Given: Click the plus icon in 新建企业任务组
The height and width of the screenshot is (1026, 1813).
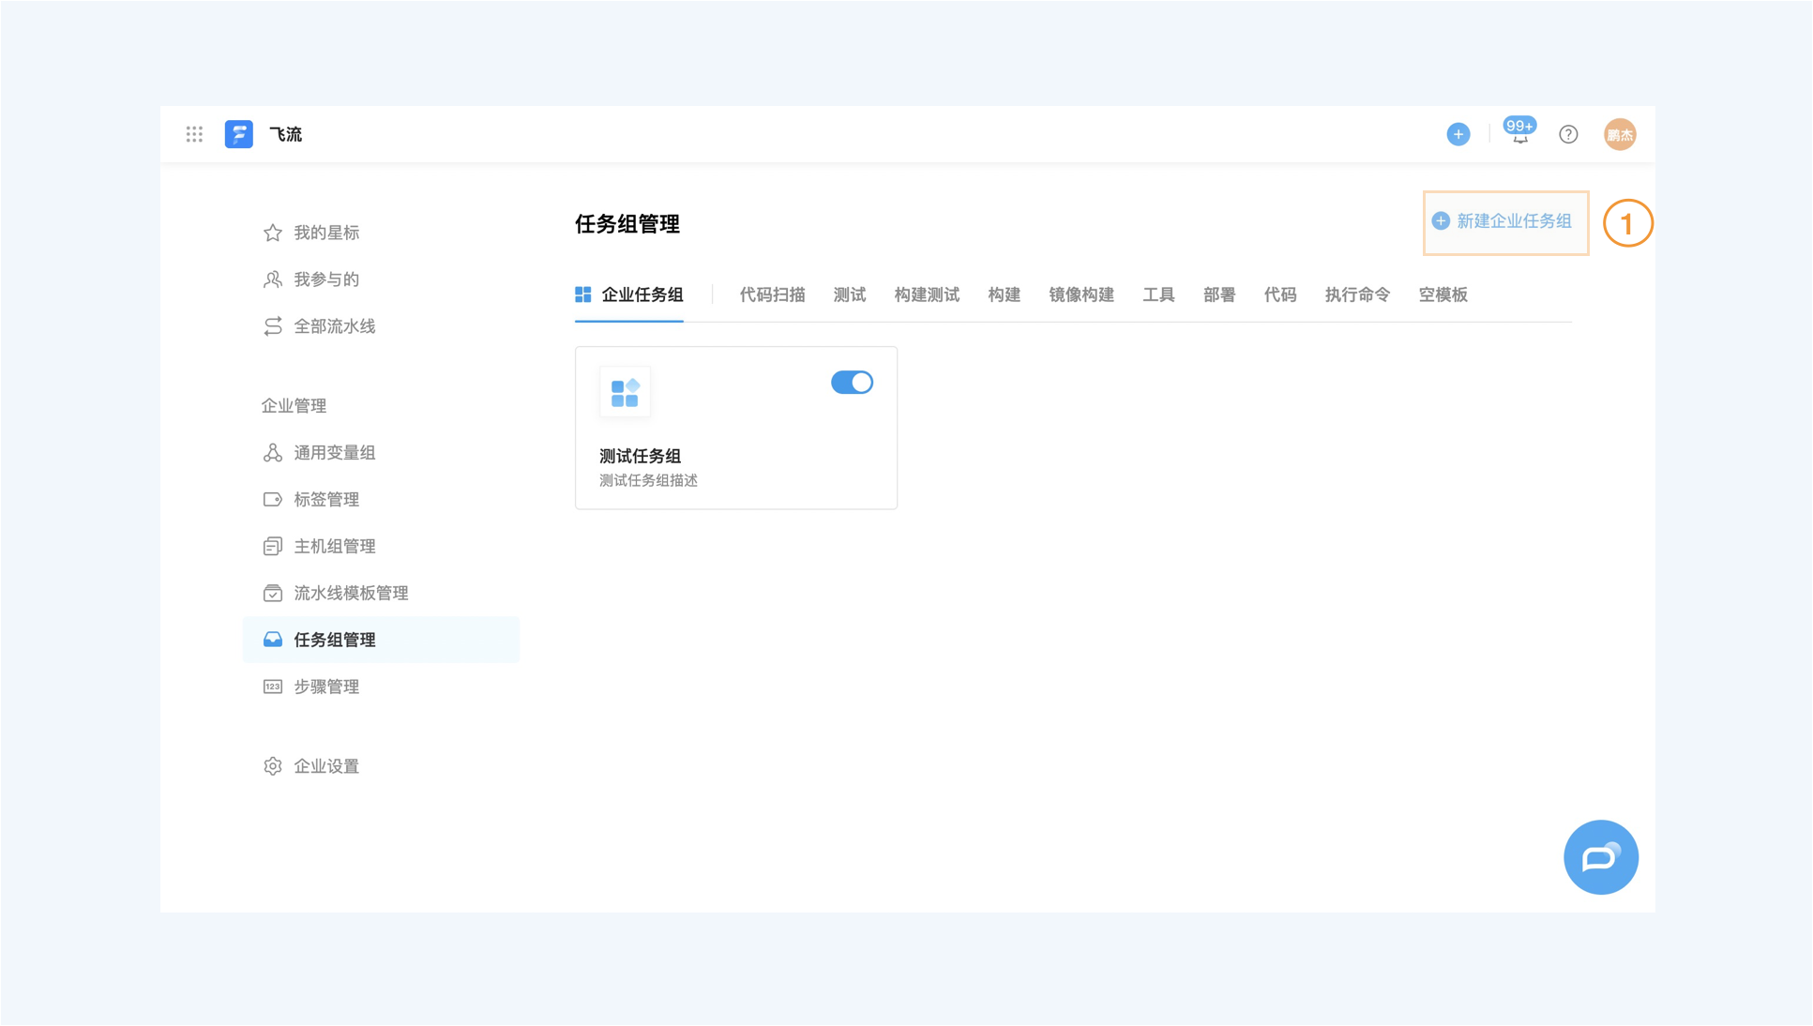Looking at the screenshot, I should 1441,221.
